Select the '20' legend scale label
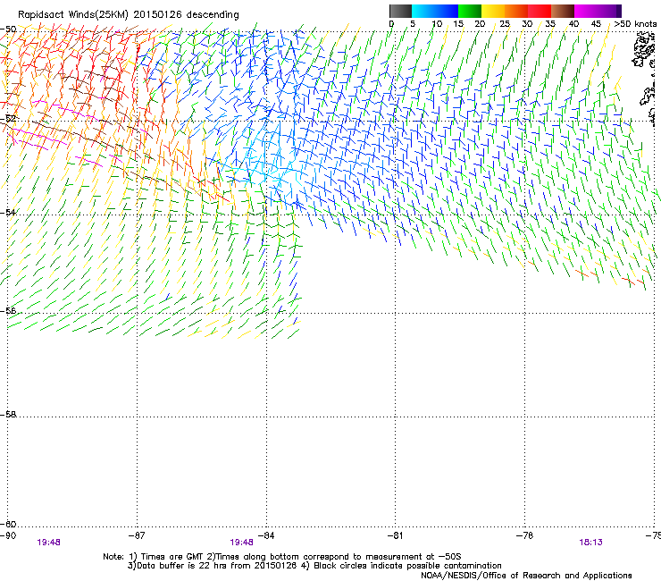The height and width of the screenshot is (581, 661). point(480,24)
